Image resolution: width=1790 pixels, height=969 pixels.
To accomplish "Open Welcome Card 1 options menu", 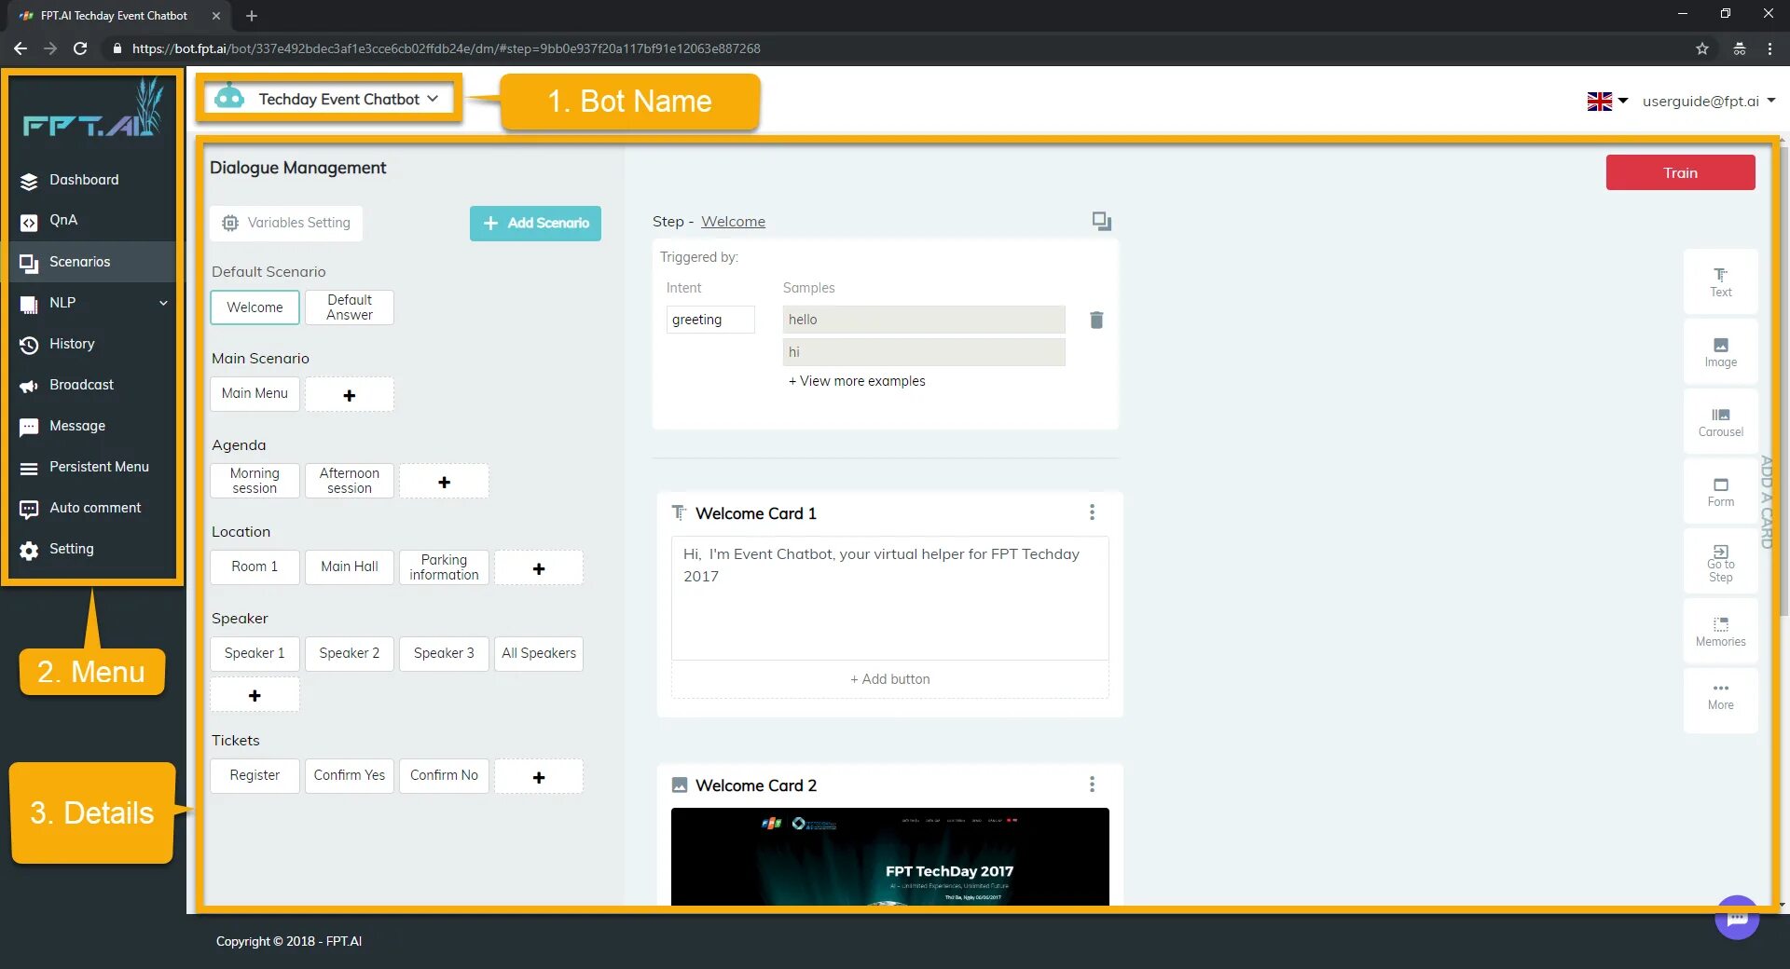I will pos(1092,512).
